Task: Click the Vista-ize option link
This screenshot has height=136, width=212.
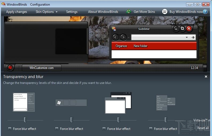Action: click(x=202, y=120)
